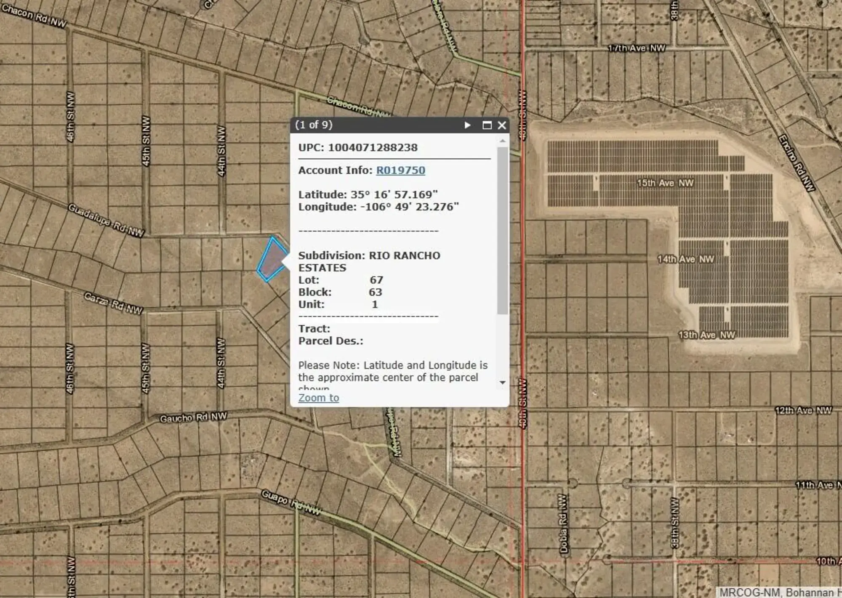Click Zoom to for the selected parcel
842x598 pixels.
(x=318, y=397)
